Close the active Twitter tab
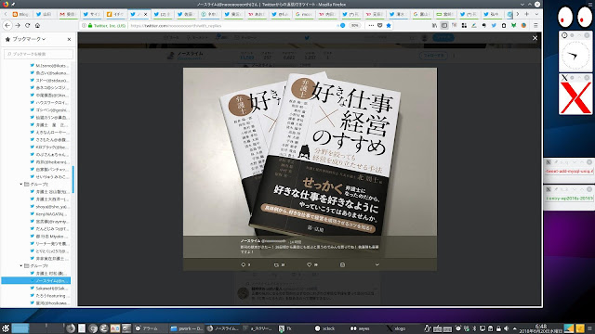595x334 pixels. [145, 14]
